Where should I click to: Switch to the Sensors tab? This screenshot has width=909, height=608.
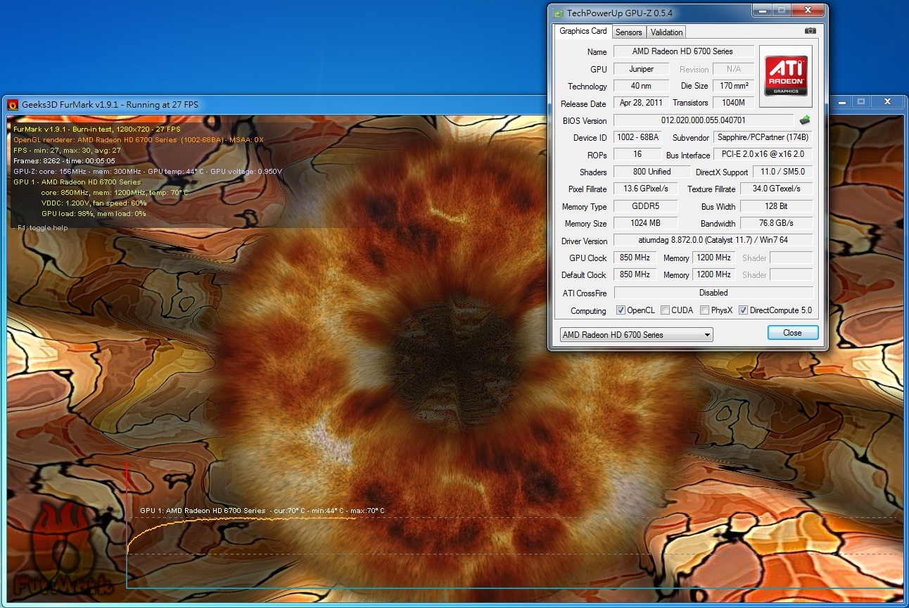click(628, 32)
